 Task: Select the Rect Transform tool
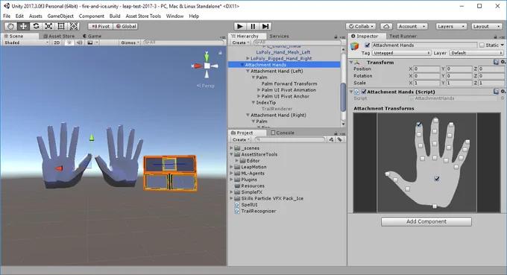pyautogui.click(x=61, y=26)
